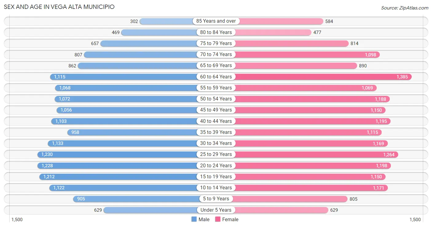
Task: Select the Under 5 Years age label
Action: point(216,210)
